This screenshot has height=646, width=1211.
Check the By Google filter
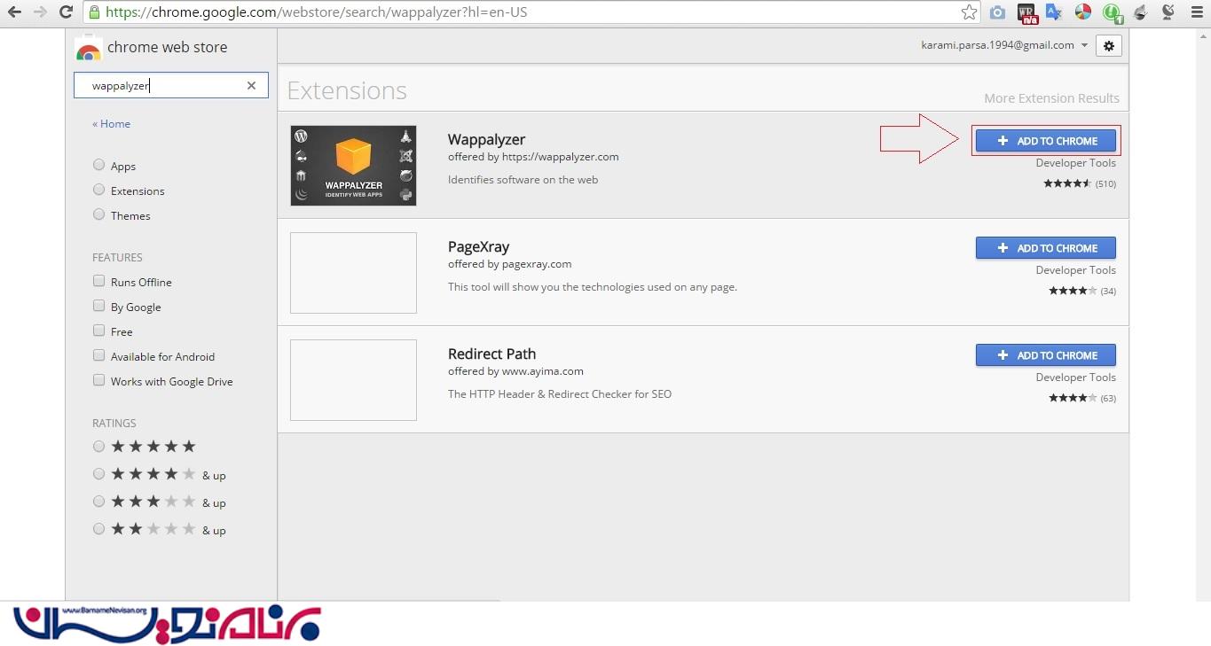pyautogui.click(x=98, y=306)
